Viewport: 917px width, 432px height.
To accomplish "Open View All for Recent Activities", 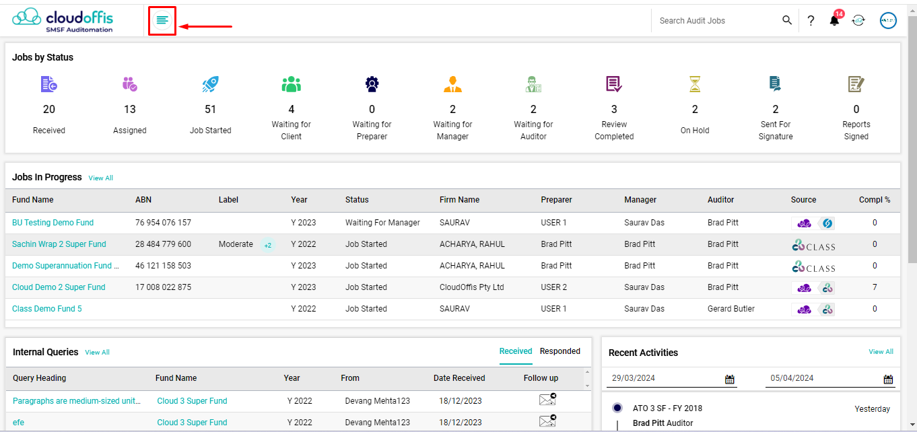I will 881,352.
